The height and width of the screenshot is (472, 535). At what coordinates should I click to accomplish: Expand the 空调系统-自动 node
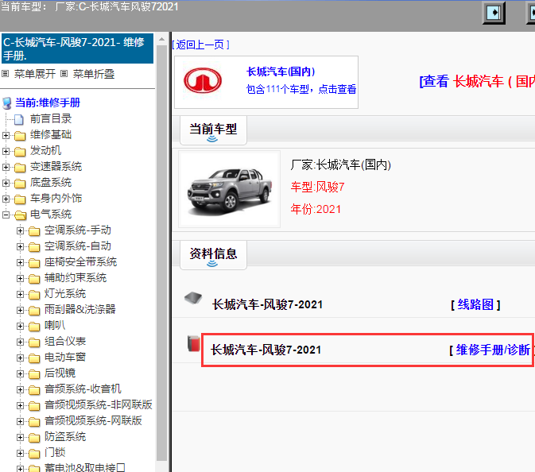(20, 246)
